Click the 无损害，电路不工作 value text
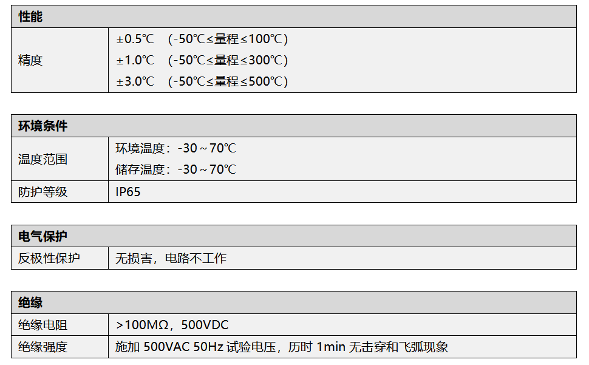589x365 pixels. coord(171,258)
